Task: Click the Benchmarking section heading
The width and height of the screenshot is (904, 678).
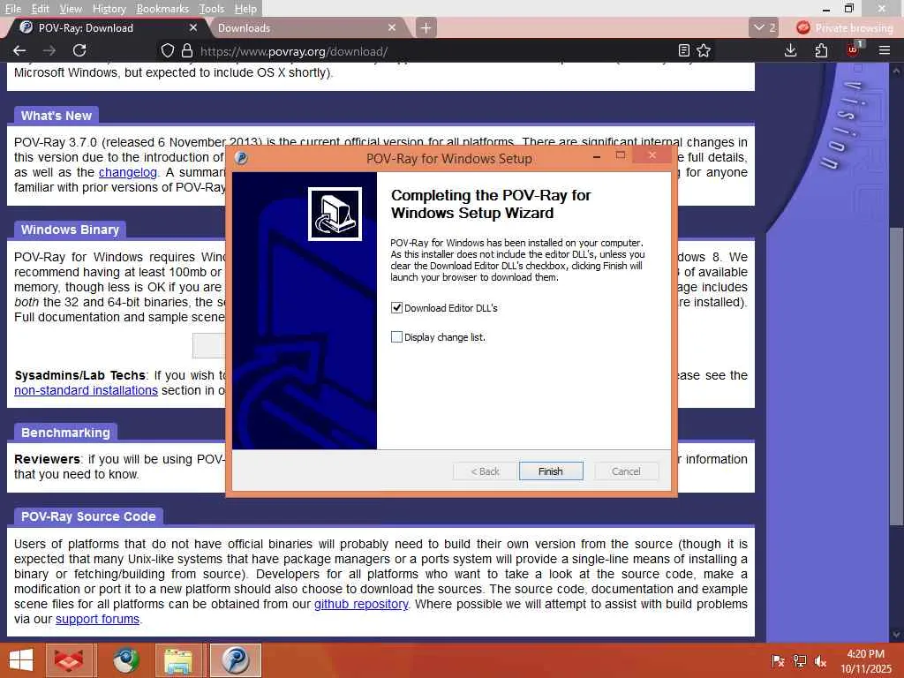Action: point(65,433)
